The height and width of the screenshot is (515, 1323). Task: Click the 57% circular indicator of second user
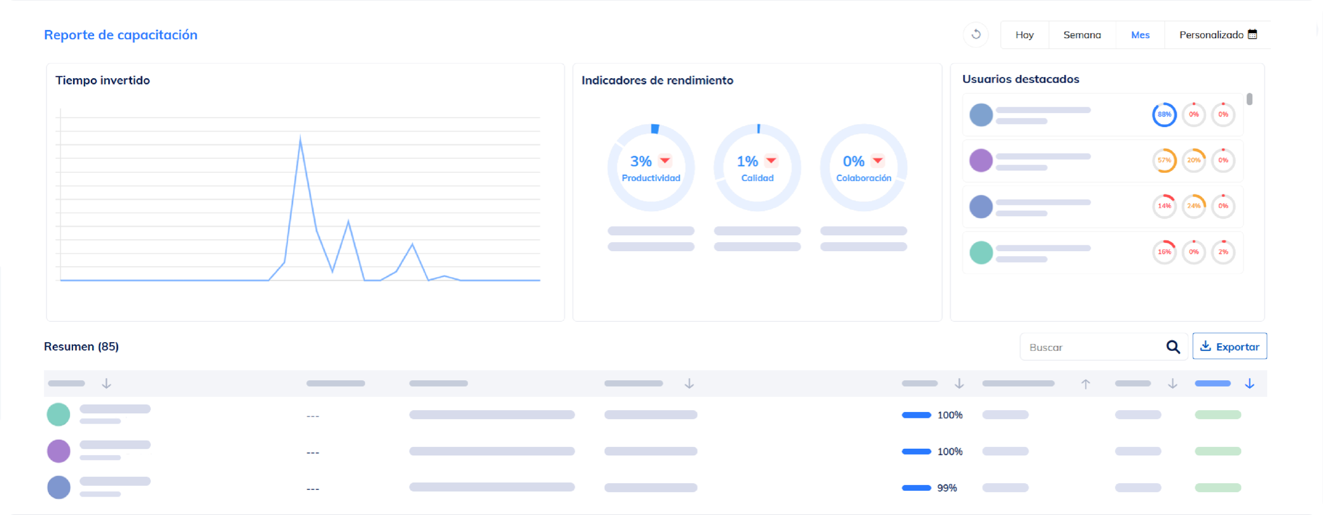point(1164,160)
